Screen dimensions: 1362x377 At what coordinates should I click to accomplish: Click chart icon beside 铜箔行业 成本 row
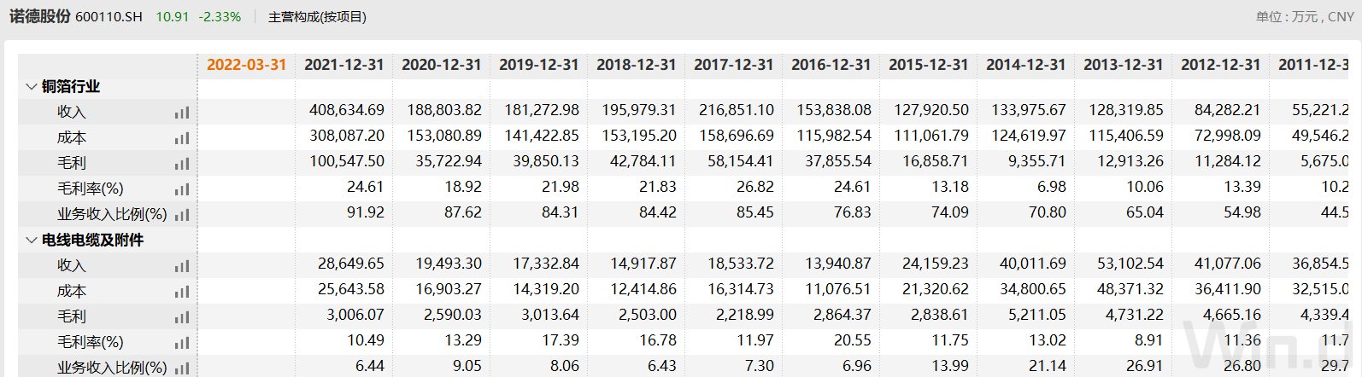click(181, 138)
